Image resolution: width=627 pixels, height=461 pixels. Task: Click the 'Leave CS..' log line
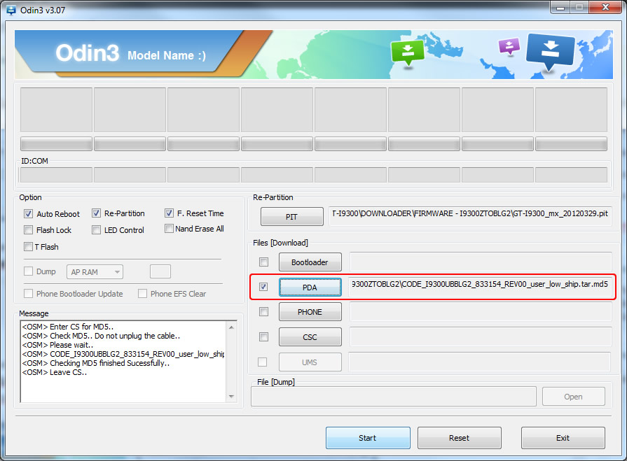pos(55,372)
